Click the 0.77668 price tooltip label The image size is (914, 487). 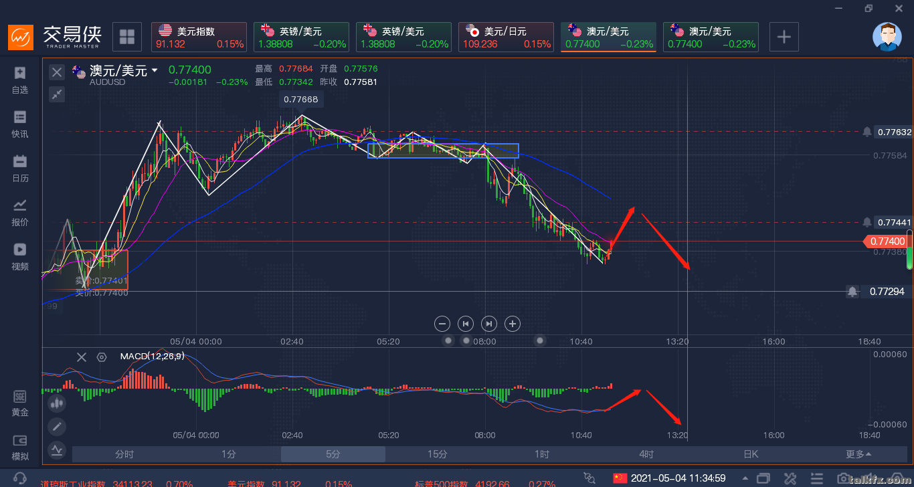click(x=302, y=99)
